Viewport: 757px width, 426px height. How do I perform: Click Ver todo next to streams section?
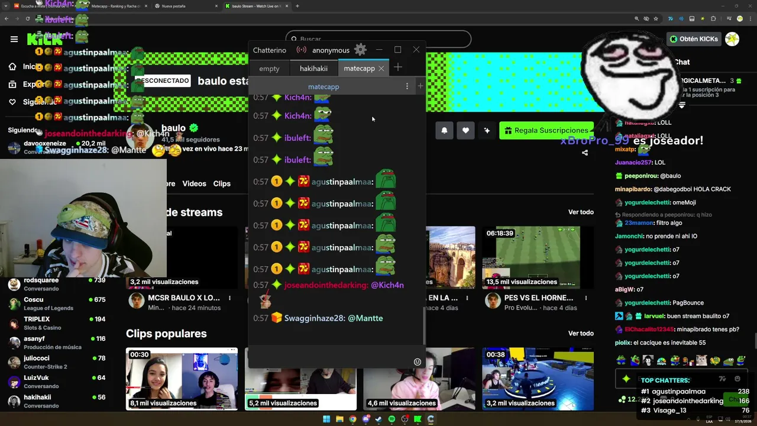[581, 212]
